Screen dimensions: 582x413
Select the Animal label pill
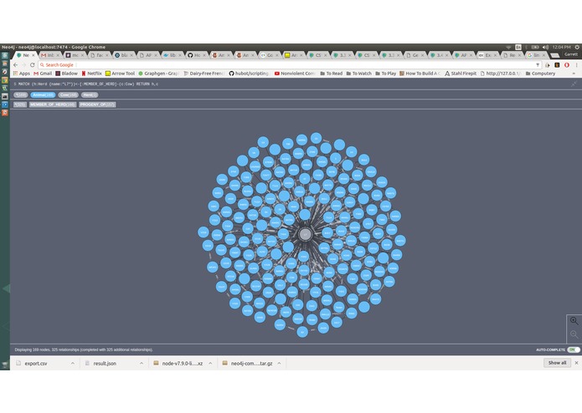point(43,94)
